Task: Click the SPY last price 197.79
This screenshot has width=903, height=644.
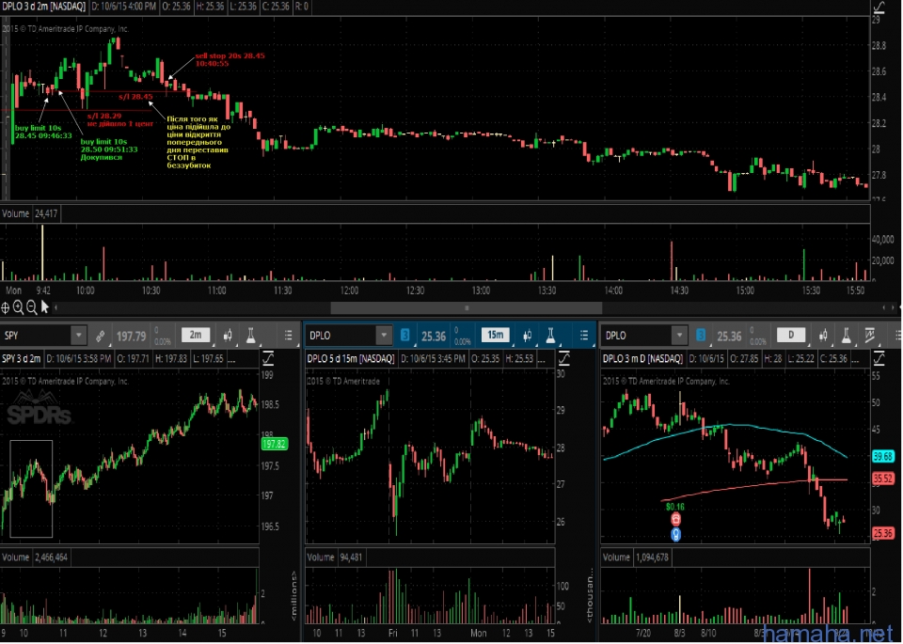Action: [x=132, y=336]
